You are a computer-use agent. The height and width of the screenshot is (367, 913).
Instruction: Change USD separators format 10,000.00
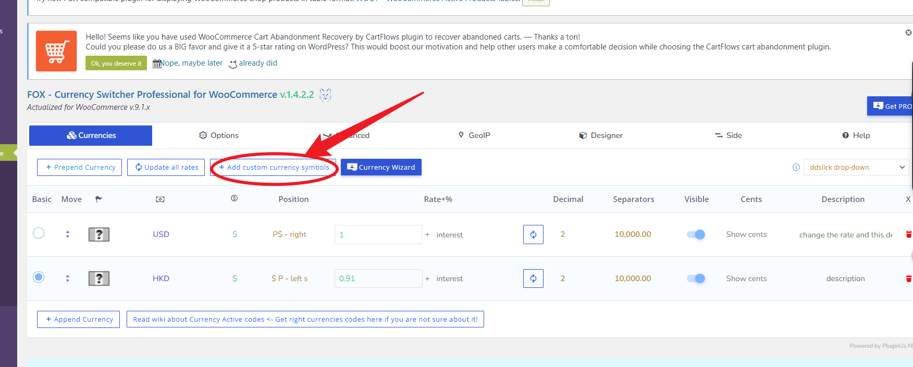[x=633, y=234]
